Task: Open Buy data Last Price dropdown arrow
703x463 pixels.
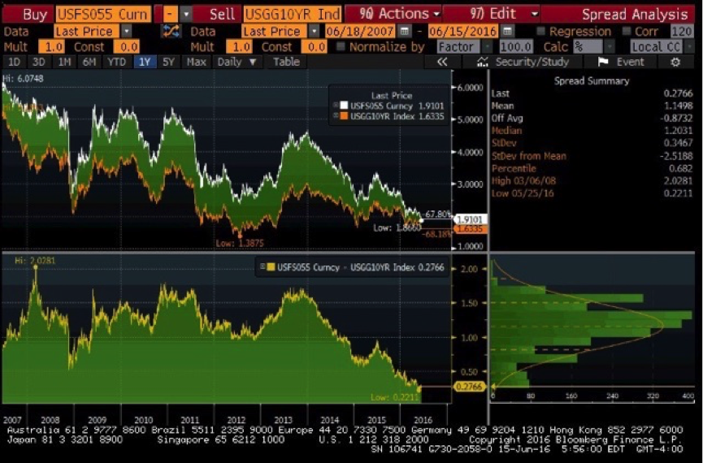Action: coord(127,31)
